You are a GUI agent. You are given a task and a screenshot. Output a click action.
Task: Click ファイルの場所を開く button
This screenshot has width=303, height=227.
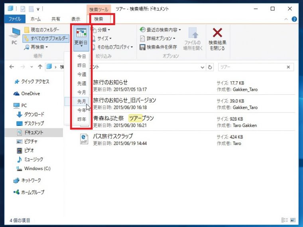click(193, 39)
